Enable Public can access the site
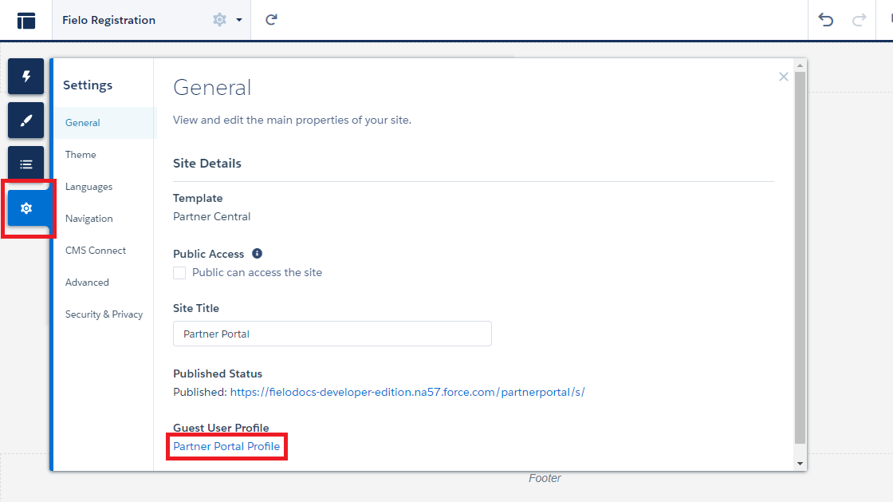 click(x=179, y=273)
